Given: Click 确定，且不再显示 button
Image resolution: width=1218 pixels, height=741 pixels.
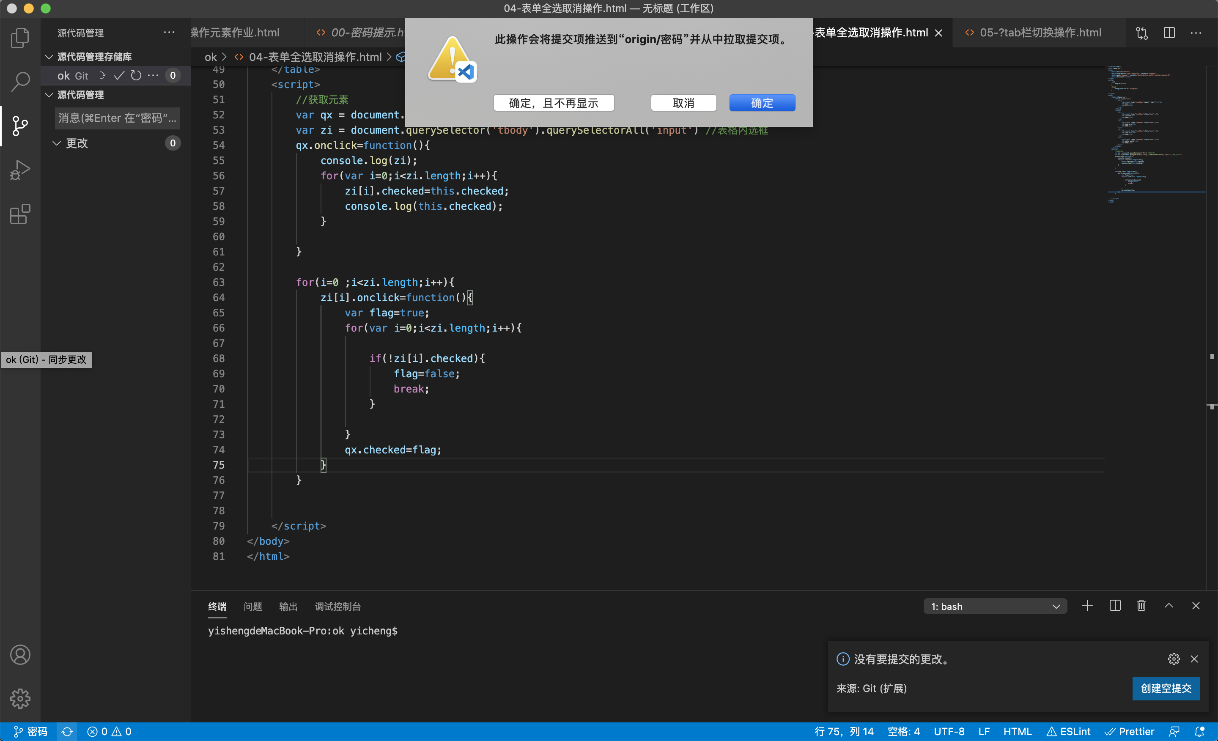Looking at the screenshot, I should tap(554, 103).
